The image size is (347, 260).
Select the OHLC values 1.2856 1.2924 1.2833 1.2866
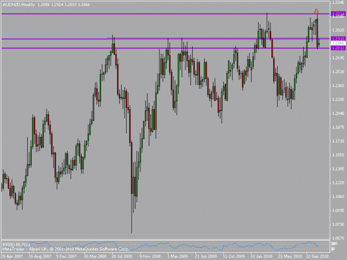point(64,4)
